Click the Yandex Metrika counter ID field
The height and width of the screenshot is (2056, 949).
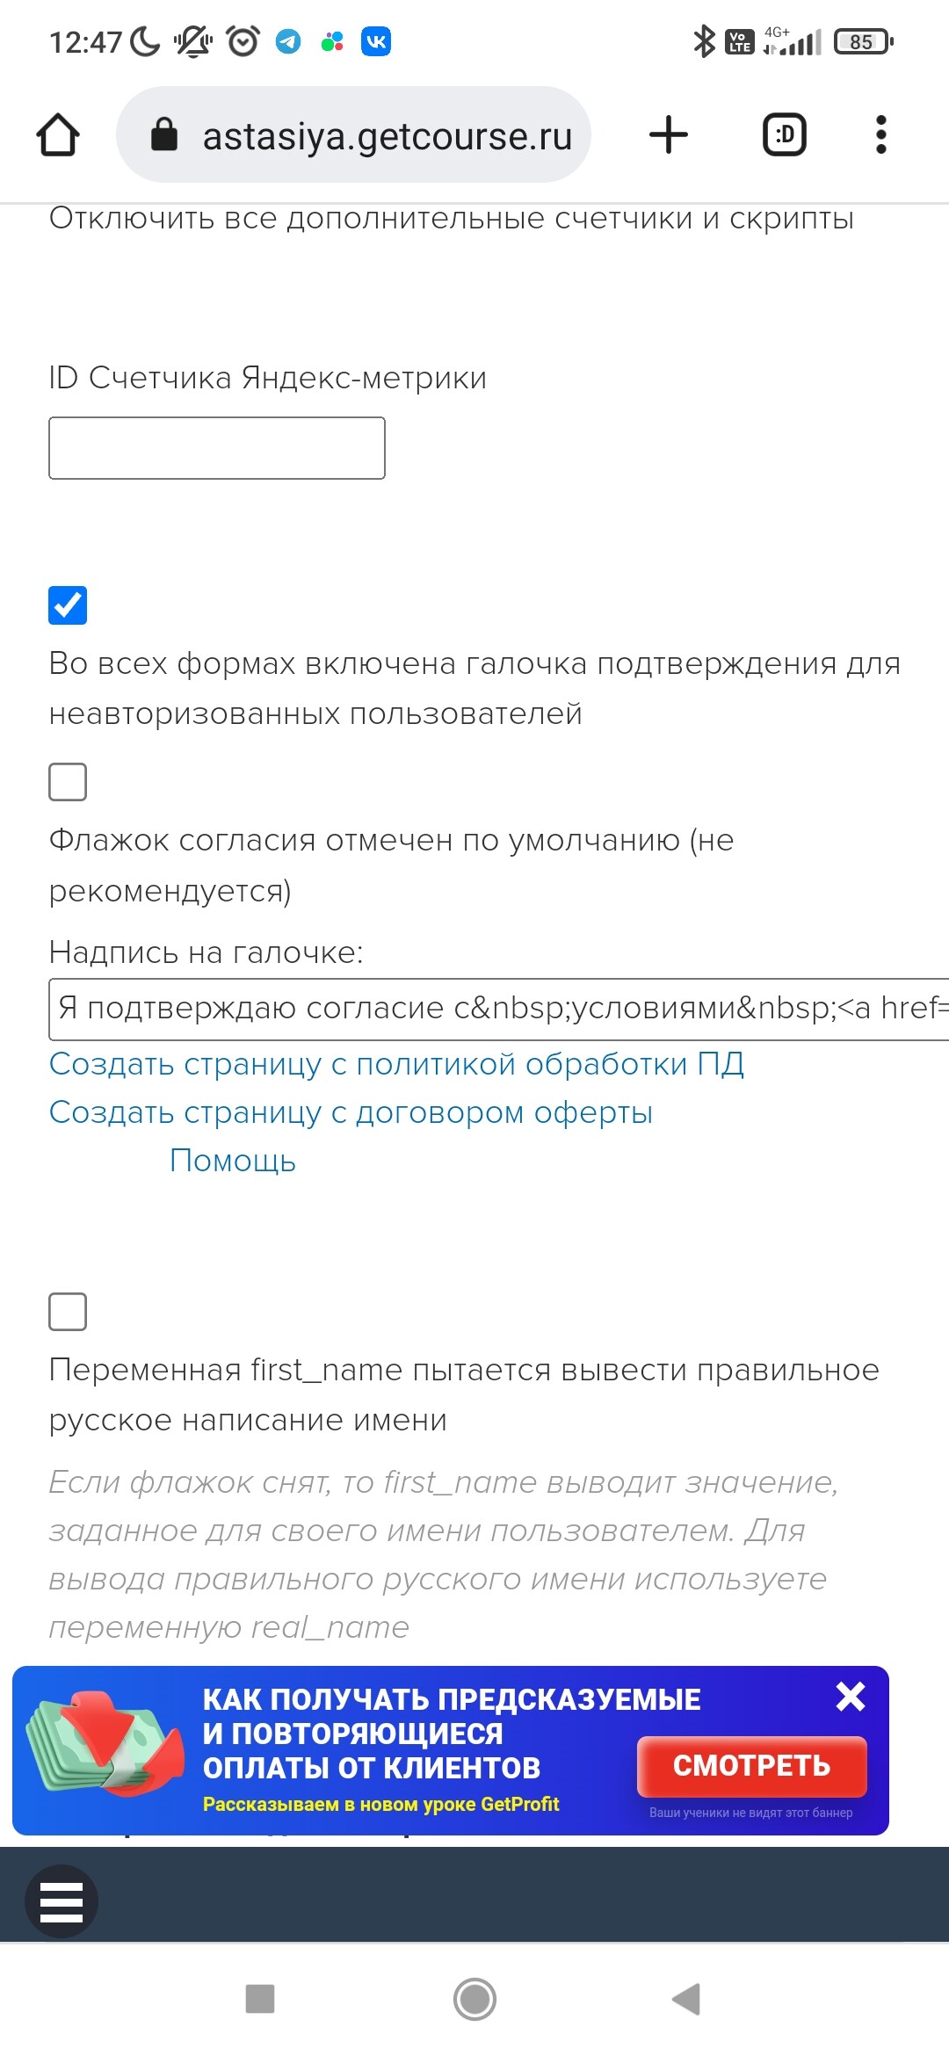click(x=217, y=448)
